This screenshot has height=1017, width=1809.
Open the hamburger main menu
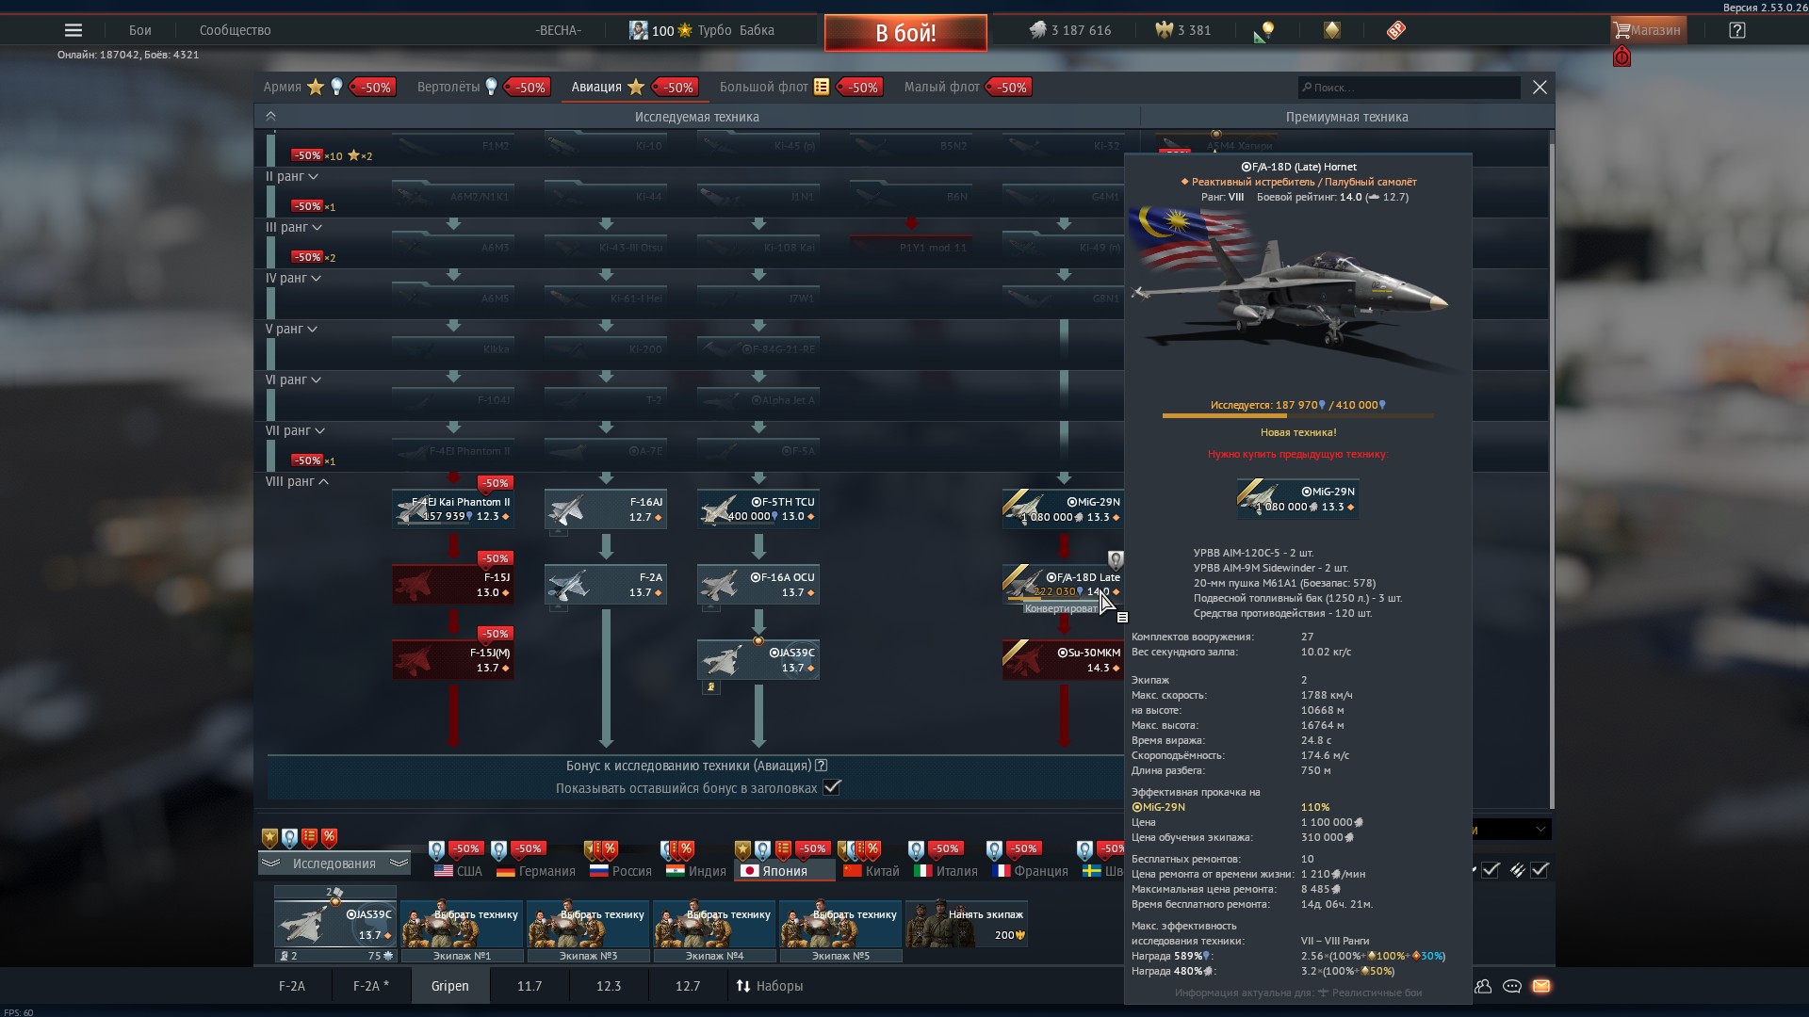click(x=73, y=30)
